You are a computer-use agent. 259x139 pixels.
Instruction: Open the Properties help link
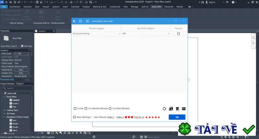tap(7, 79)
